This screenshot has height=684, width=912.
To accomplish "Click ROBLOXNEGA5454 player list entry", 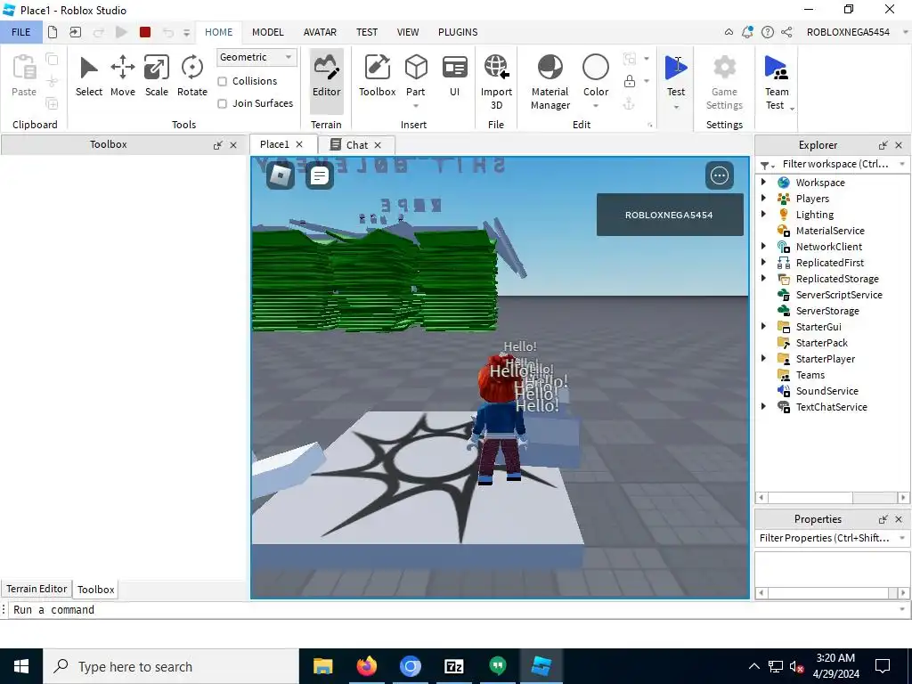I will pyautogui.click(x=670, y=215).
